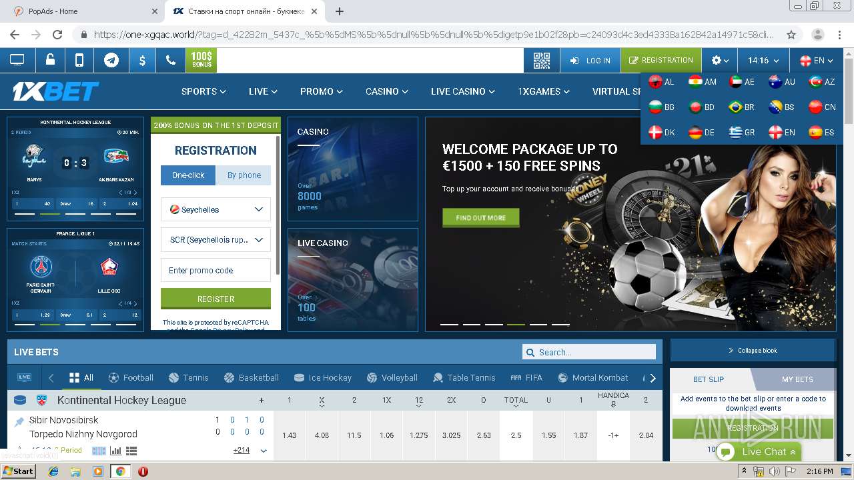Switch to MY BETS tab
The image size is (854, 480).
coord(797,379)
